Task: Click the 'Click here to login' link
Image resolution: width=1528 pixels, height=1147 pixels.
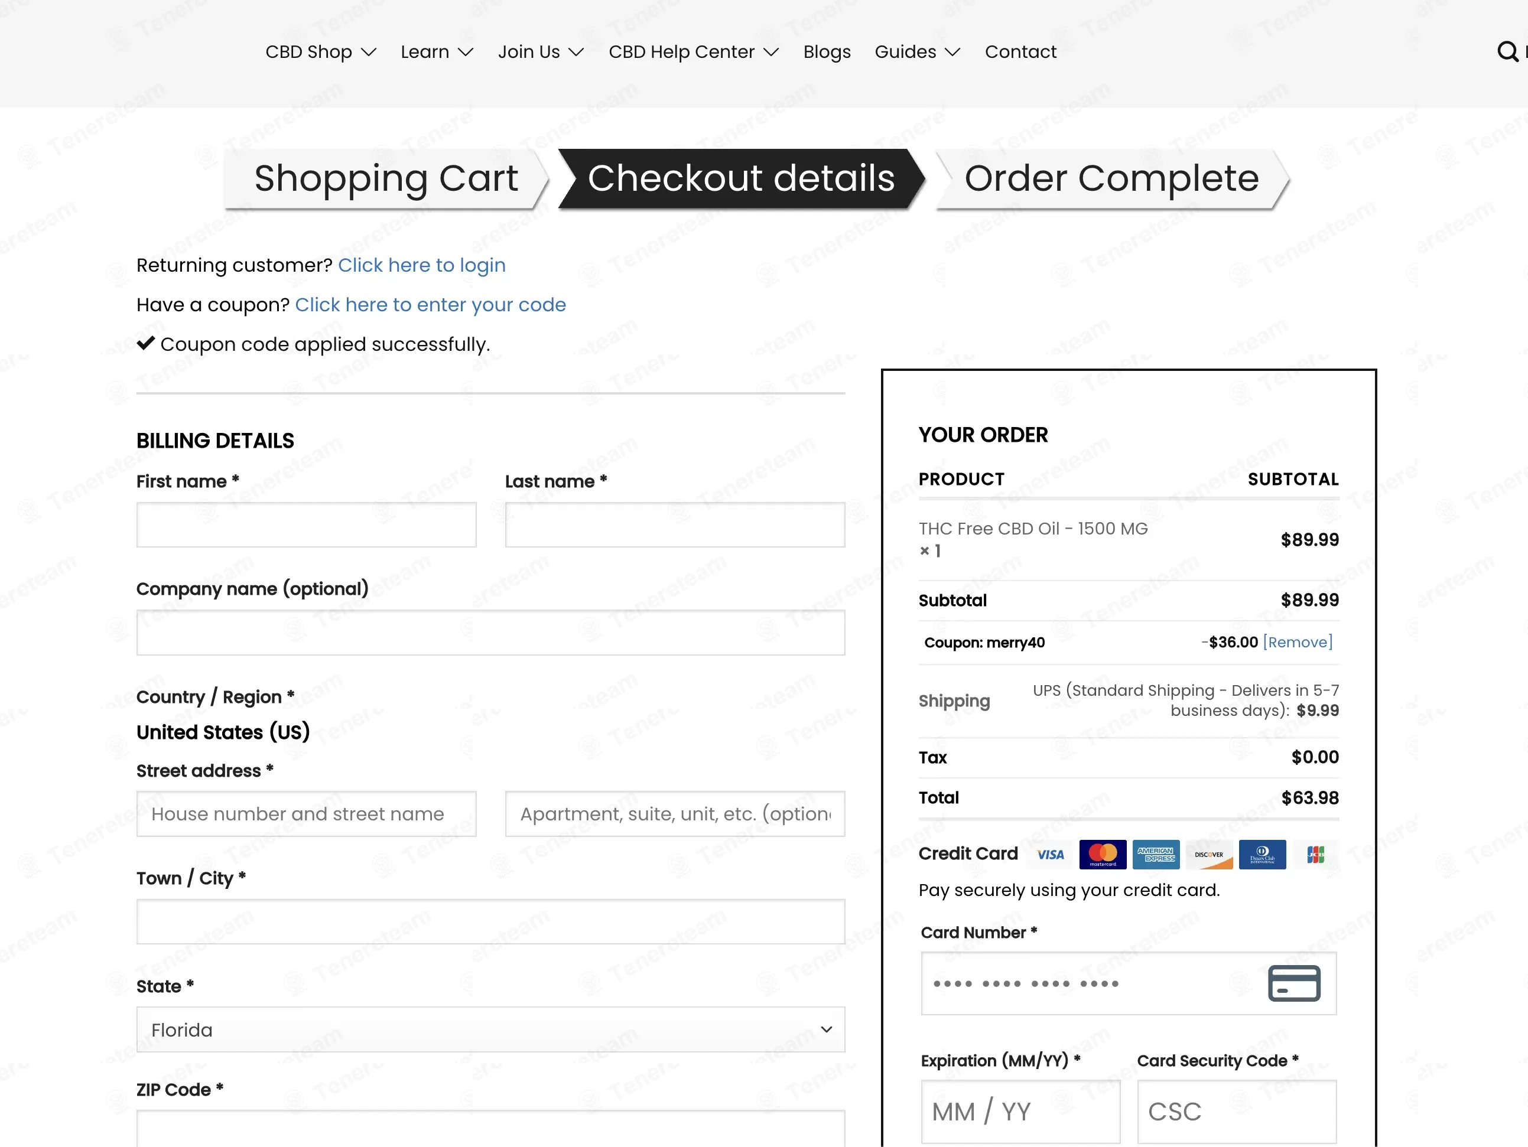Action: point(421,265)
